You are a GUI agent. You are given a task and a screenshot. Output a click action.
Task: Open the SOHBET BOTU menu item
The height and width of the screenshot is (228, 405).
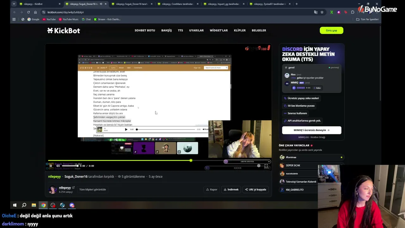tap(145, 30)
